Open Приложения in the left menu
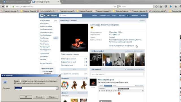This screenshot has width=181, height=102. pyautogui.click(x=44, y=54)
